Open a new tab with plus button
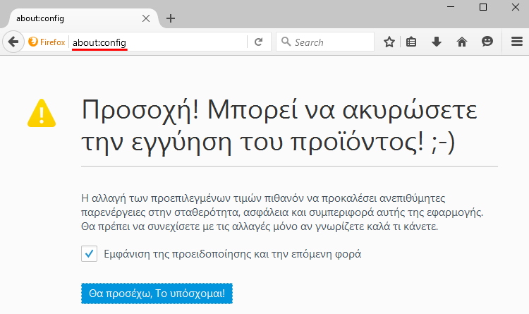Screen dimensions: 529x314 point(171,18)
